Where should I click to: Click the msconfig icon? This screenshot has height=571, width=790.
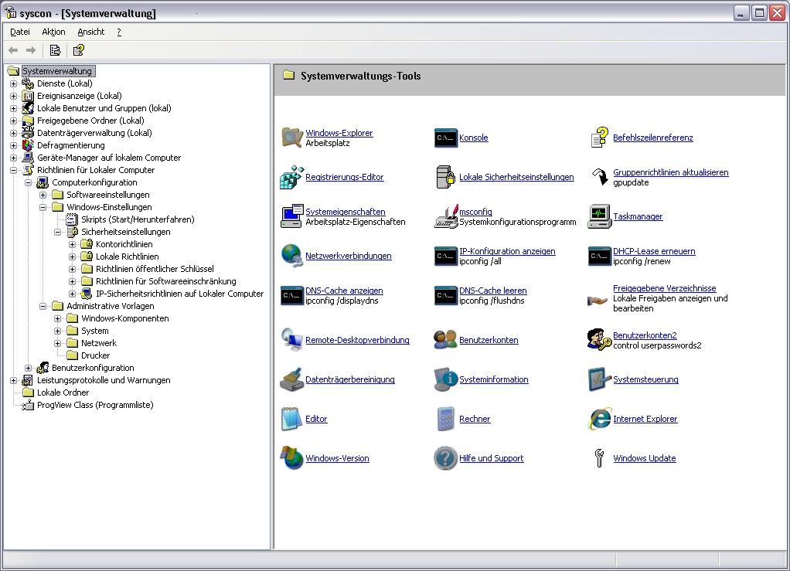(x=445, y=216)
